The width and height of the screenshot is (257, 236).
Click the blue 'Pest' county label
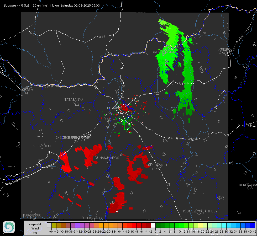coord(181,158)
